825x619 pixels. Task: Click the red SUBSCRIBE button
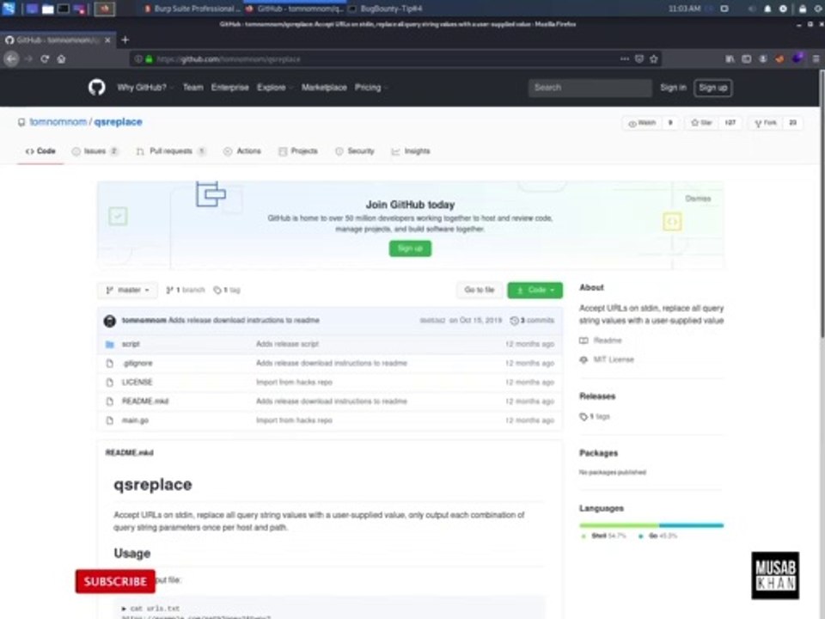click(115, 582)
